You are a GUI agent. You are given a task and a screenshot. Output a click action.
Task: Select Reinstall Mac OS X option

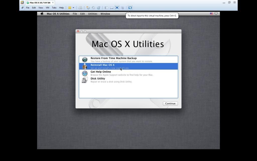[128, 66]
